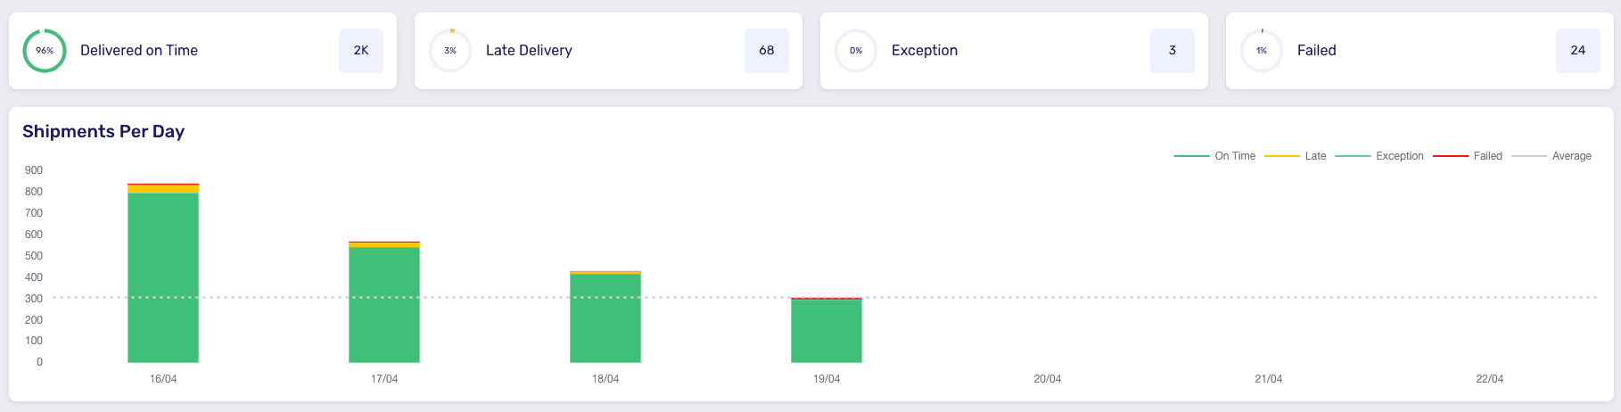Open the Delivered on Time card
The width and height of the screenshot is (1621, 412).
(x=202, y=51)
